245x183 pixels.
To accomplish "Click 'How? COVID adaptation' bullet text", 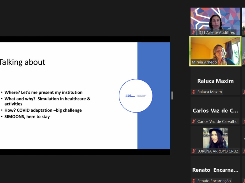I will coord(43,110).
